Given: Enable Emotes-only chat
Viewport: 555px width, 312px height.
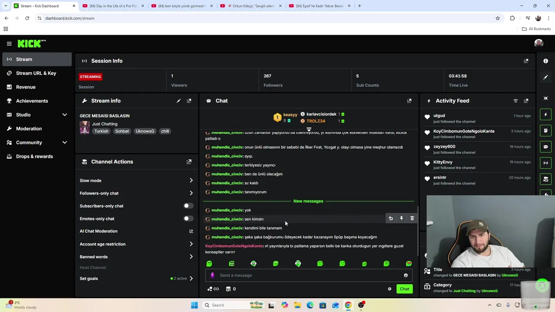Looking at the screenshot, I should point(188,218).
